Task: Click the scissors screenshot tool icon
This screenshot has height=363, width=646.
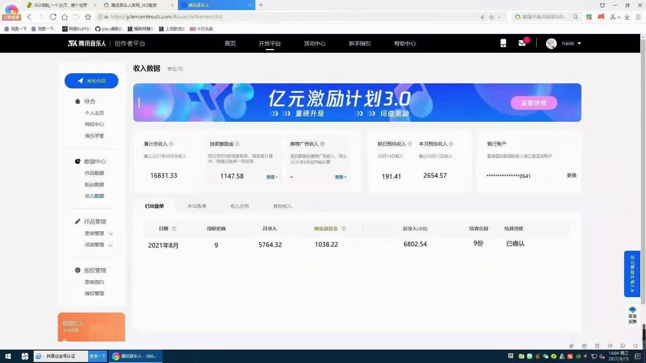Action: click(613, 17)
